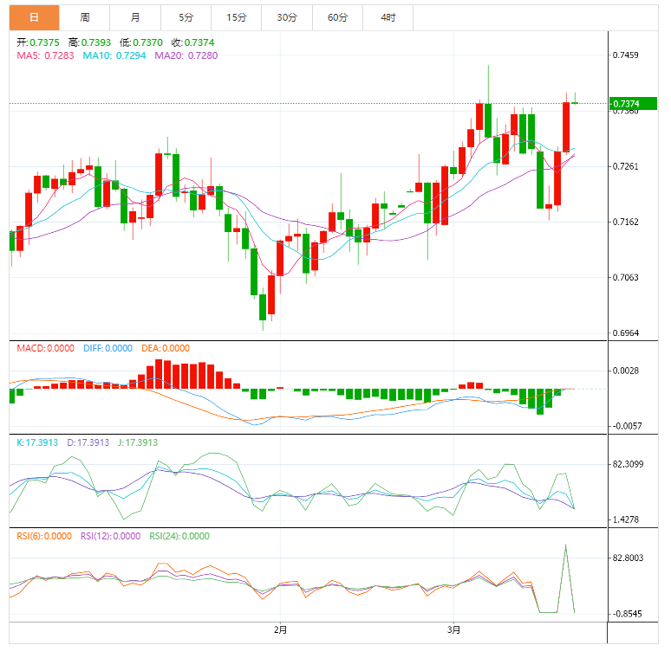Click the closing price 收:0.7374
Viewport: 671px width, 658px height.
193,42
